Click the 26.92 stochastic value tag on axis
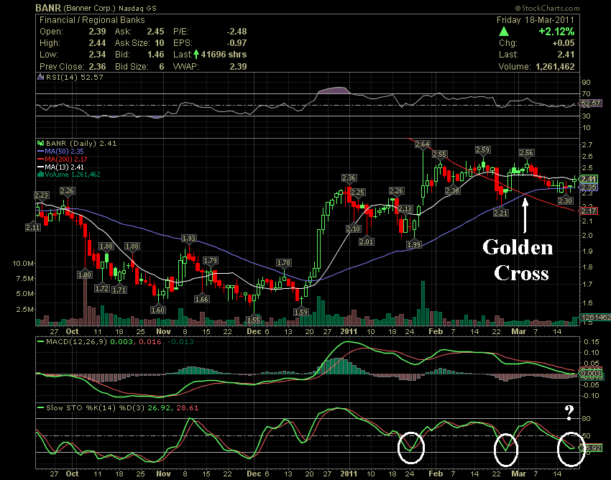 coord(591,448)
